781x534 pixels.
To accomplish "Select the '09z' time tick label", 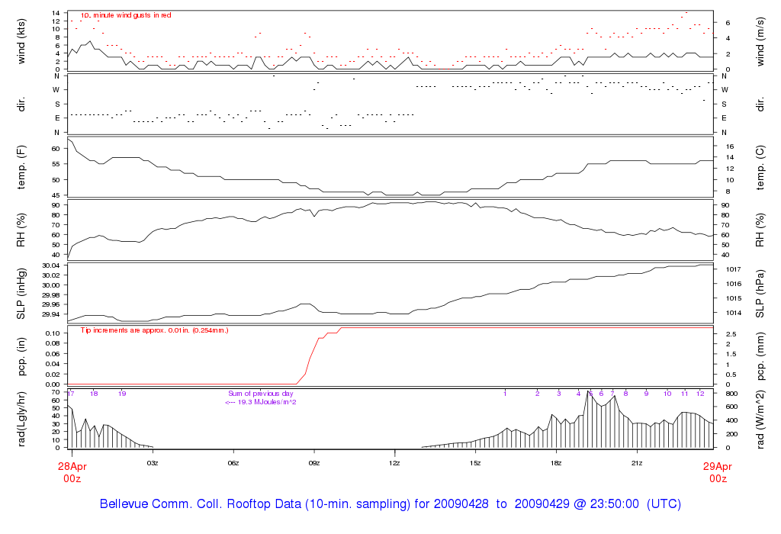I will point(313,463).
